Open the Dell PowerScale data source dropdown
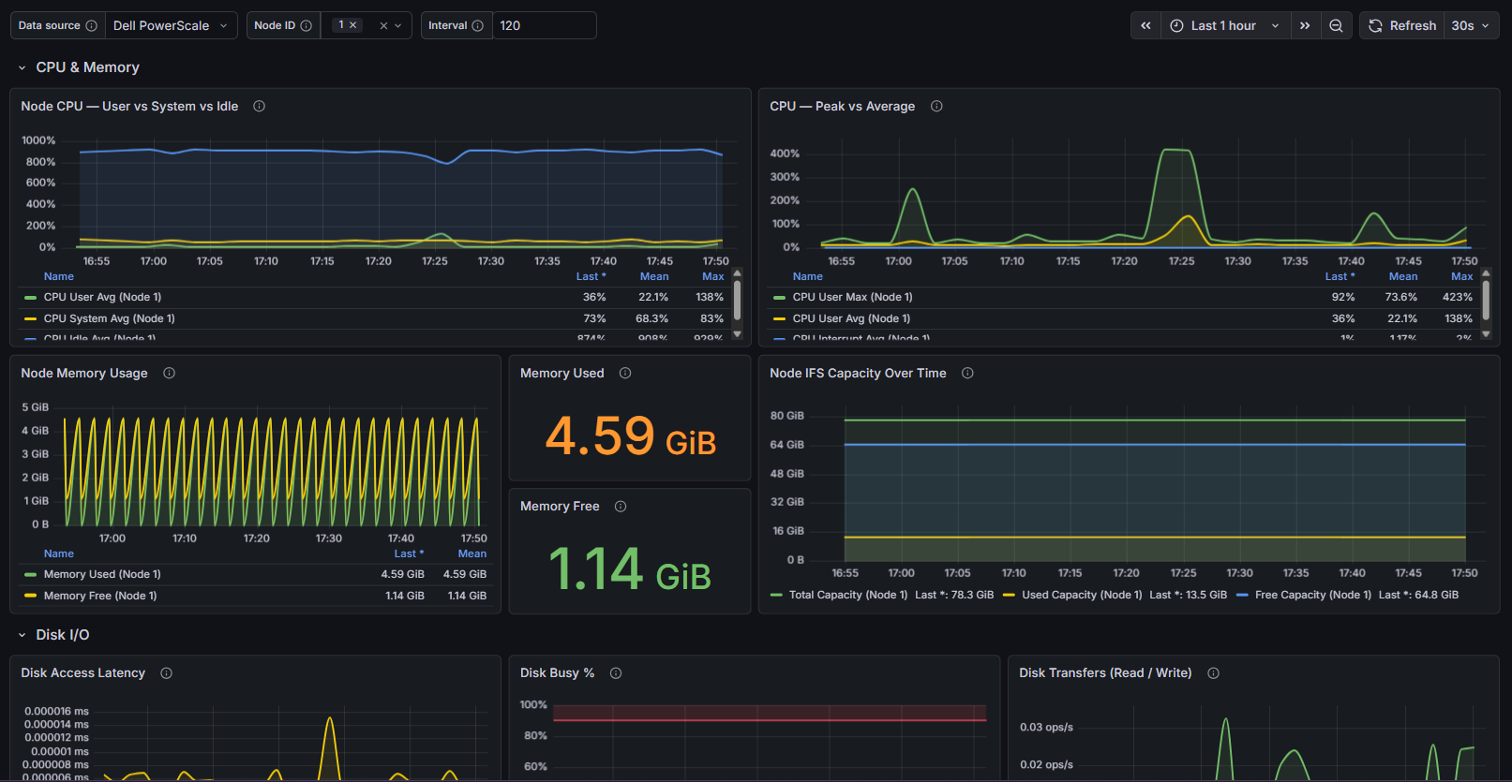The height and width of the screenshot is (782, 1512). (171, 25)
